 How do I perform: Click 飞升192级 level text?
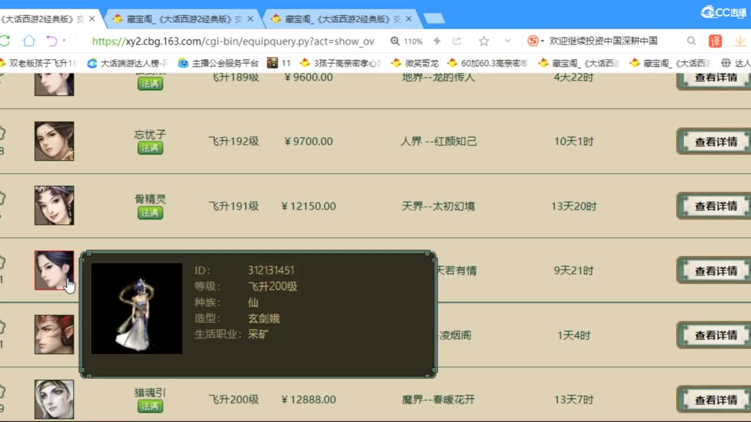coord(234,141)
